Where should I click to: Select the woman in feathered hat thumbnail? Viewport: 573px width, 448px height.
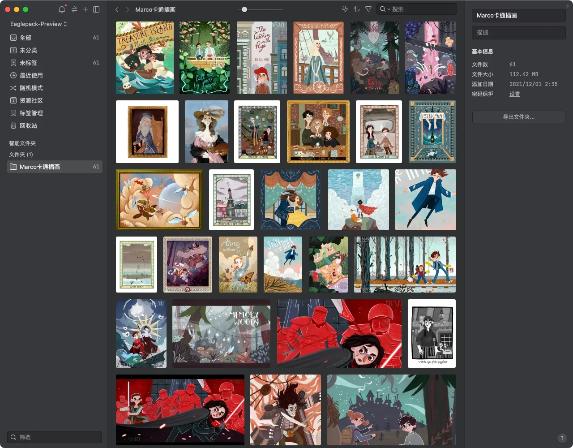(x=206, y=132)
